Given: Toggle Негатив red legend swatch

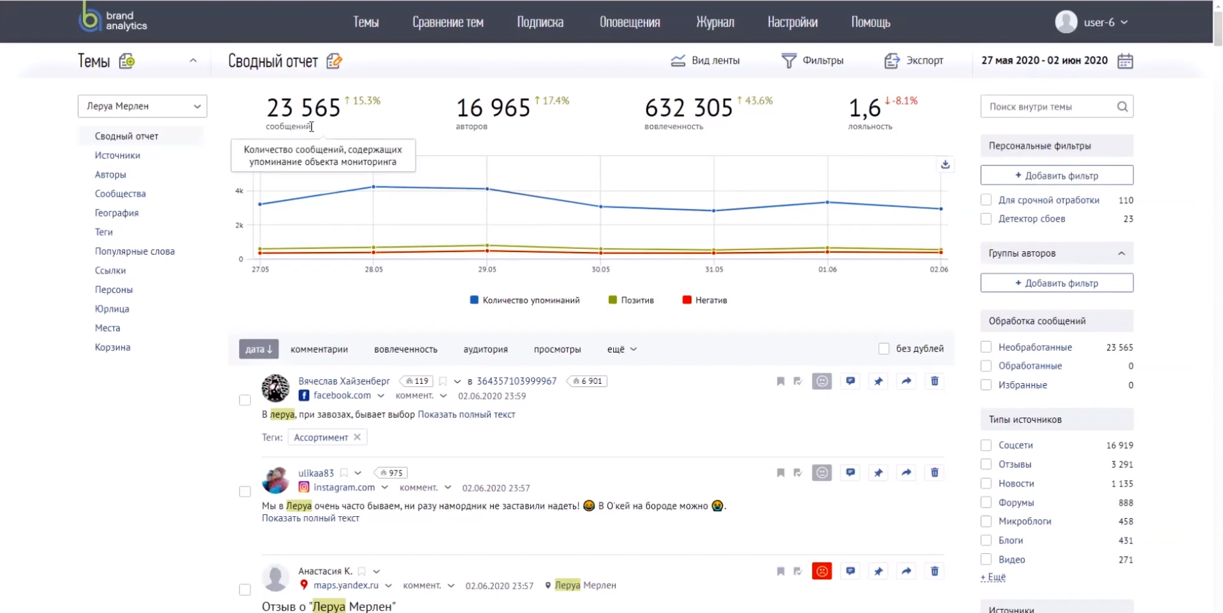Looking at the screenshot, I should (686, 300).
